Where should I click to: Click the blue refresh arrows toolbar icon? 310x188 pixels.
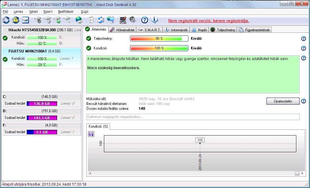6,20
